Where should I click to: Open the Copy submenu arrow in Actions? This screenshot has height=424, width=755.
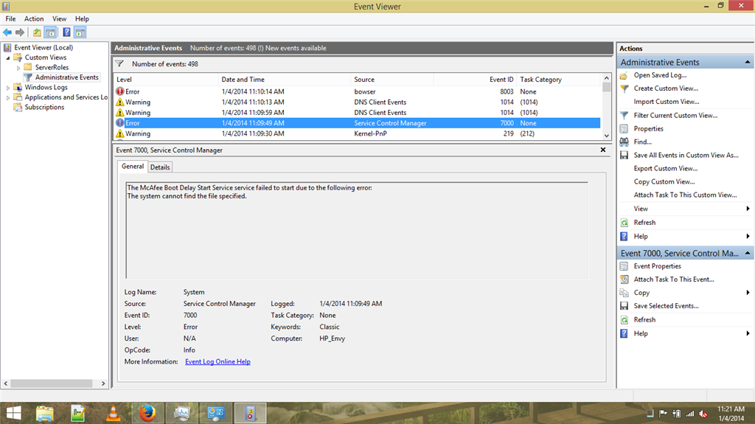coord(748,293)
